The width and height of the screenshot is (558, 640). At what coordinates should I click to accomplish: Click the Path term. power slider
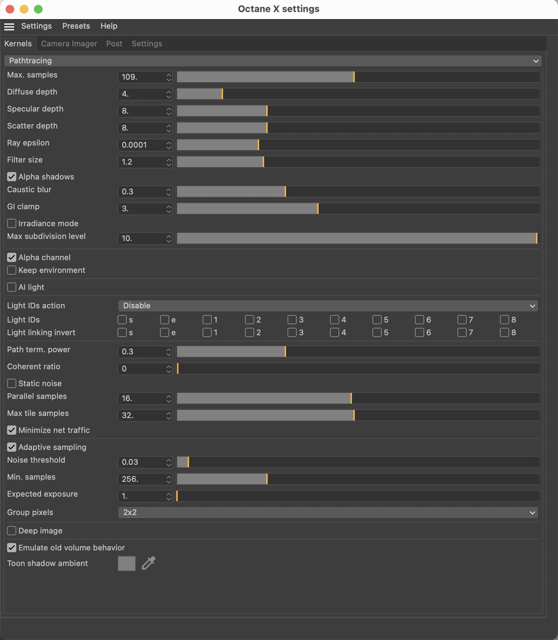click(x=358, y=352)
